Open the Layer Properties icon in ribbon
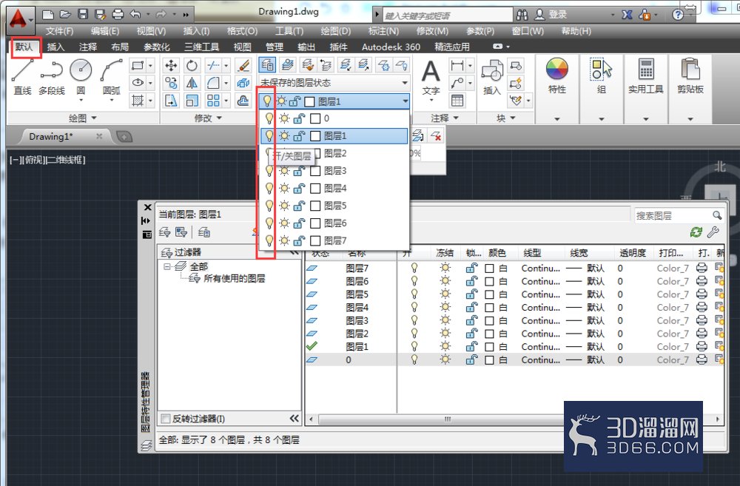Screen dimensions: 740x486 tap(267, 64)
